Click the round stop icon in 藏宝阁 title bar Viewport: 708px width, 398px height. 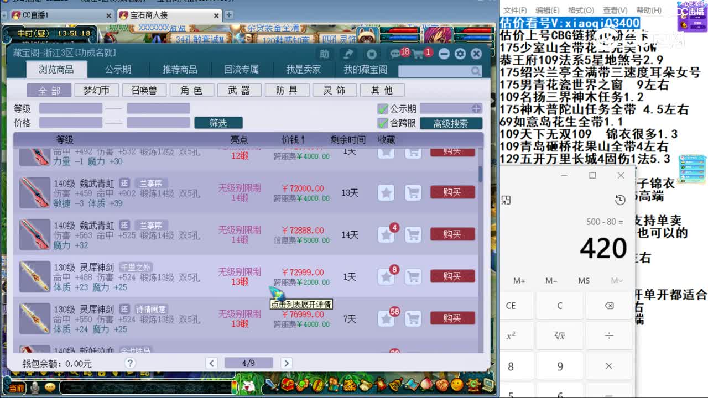[372, 54]
